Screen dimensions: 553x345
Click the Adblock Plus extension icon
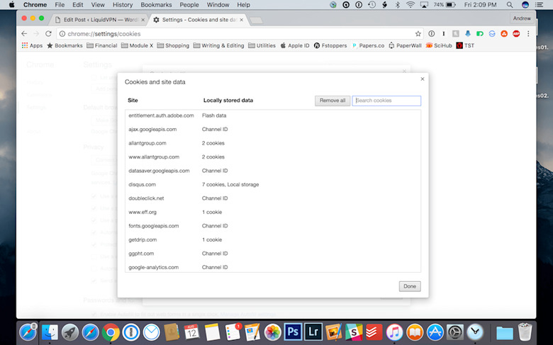pyautogui.click(x=516, y=34)
